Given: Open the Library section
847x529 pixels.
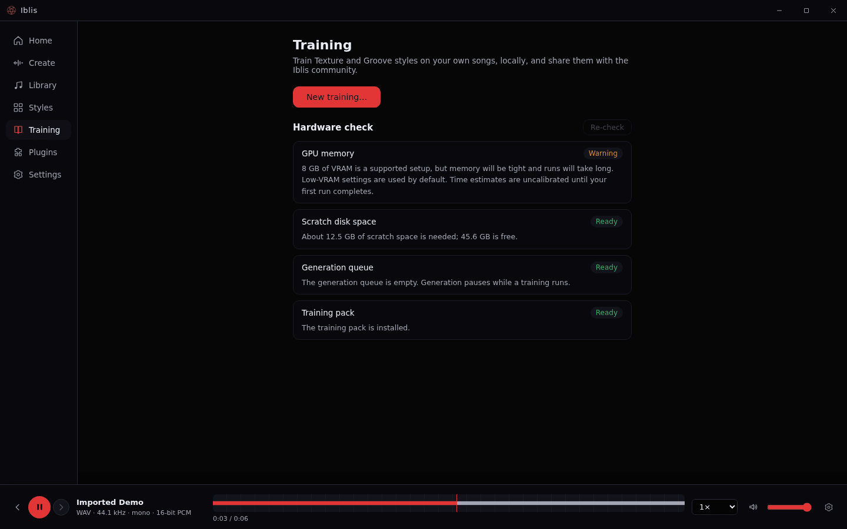Looking at the screenshot, I should [39, 85].
